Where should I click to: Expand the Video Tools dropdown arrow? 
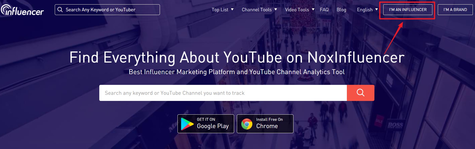click(x=313, y=9)
